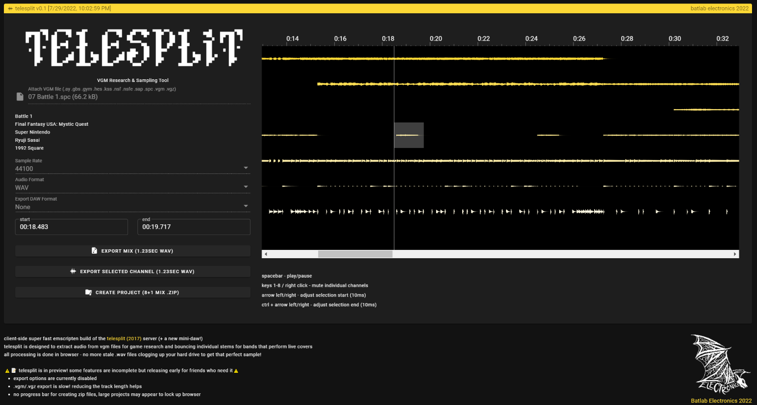Viewport: 757px width, 405px height.
Task: Click the scrollbar right arrow under the waveform
Action: click(735, 254)
